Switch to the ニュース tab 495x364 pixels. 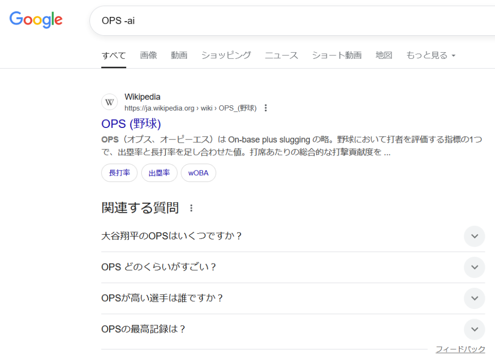(281, 56)
